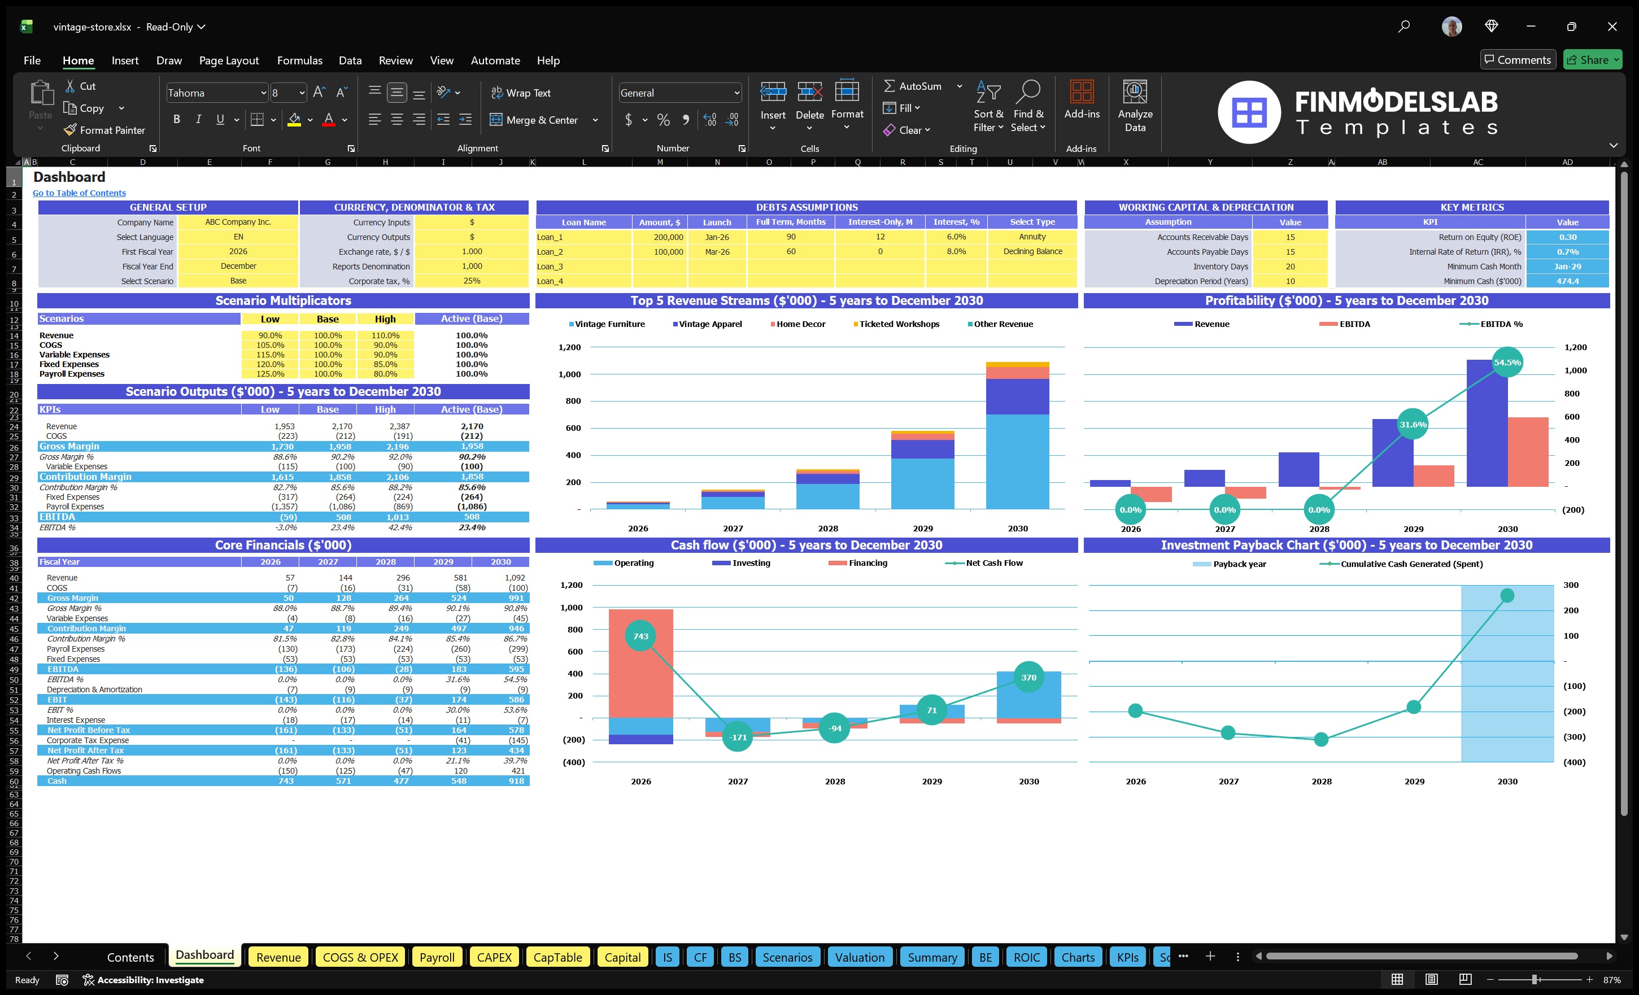Select the Percent Style icon

coord(662,120)
